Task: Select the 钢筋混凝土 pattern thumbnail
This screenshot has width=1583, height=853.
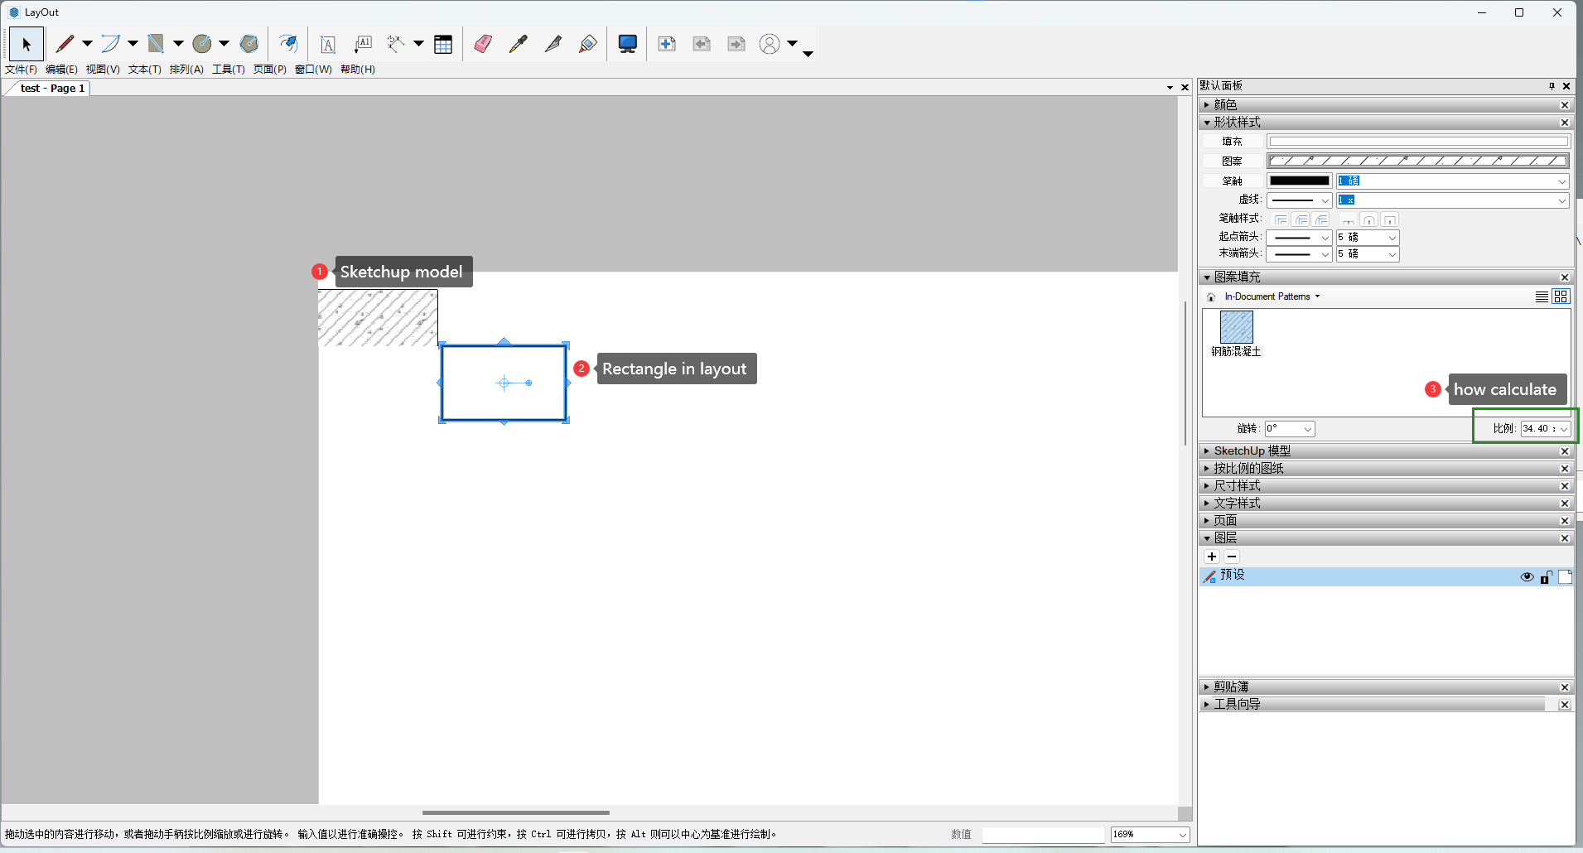Action: (x=1236, y=327)
